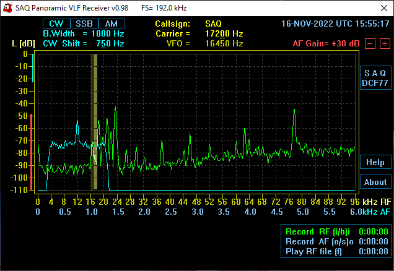Select the CW mode tab
Image resolution: width=394 pixels, height=271 pixels.
click(x=56, y=24)
